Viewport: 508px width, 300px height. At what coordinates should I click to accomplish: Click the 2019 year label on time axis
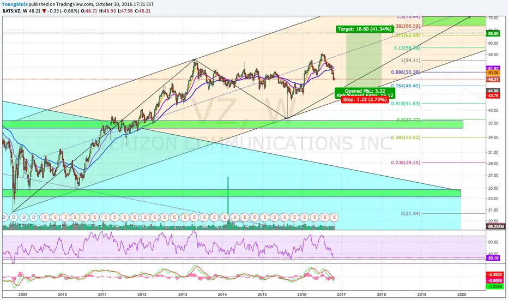point(421,295)
